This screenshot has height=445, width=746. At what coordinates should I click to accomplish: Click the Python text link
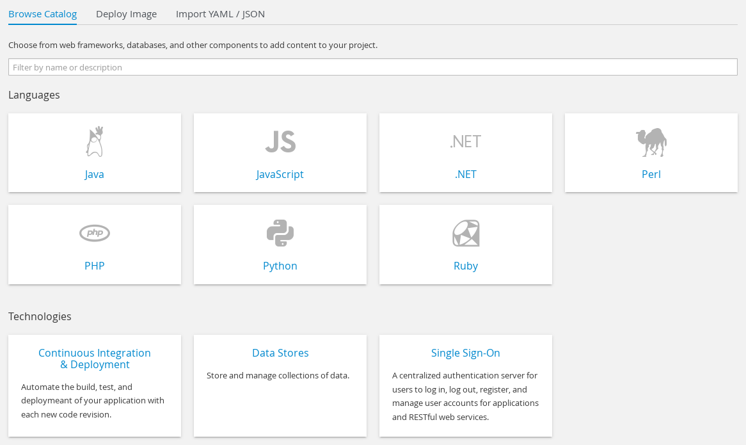(x=280, y=266)
